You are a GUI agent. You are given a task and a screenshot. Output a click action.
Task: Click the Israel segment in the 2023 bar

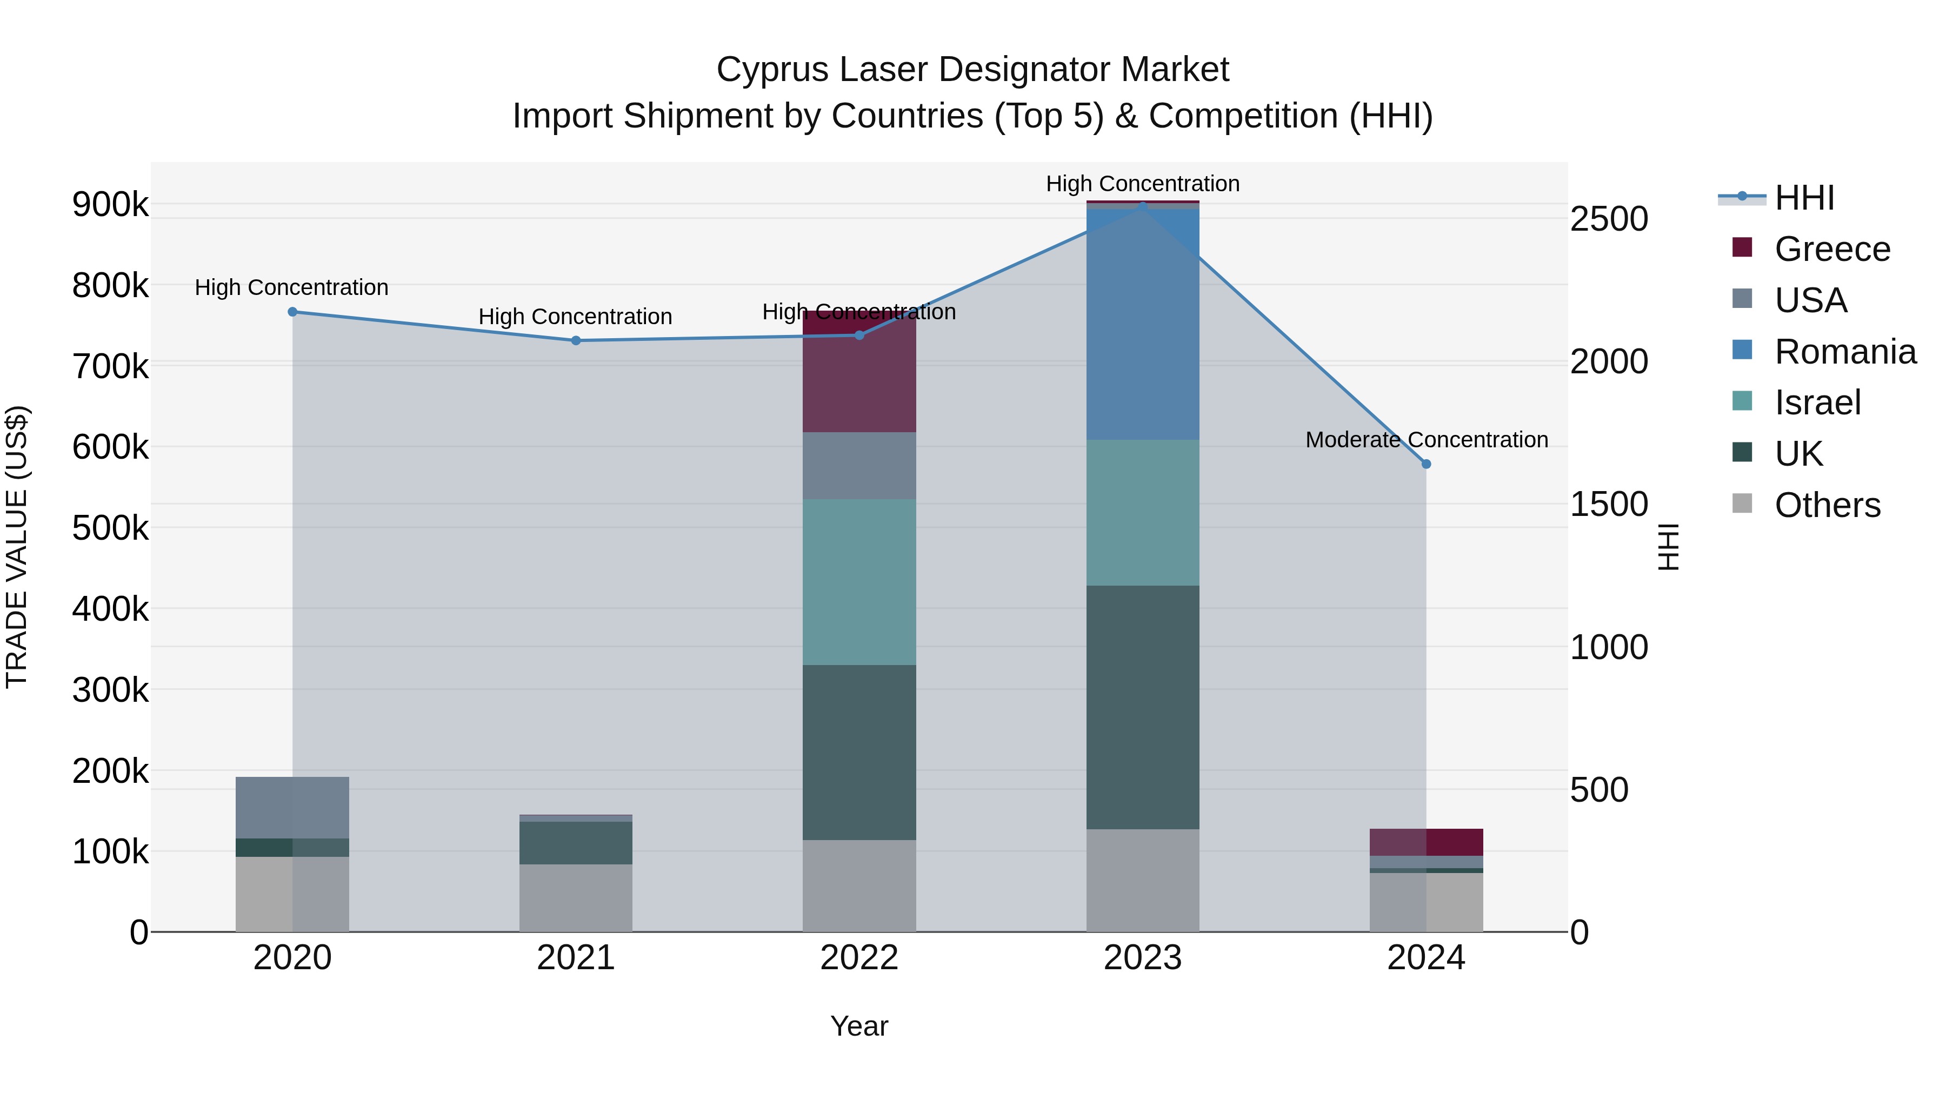coord(1143,513)
